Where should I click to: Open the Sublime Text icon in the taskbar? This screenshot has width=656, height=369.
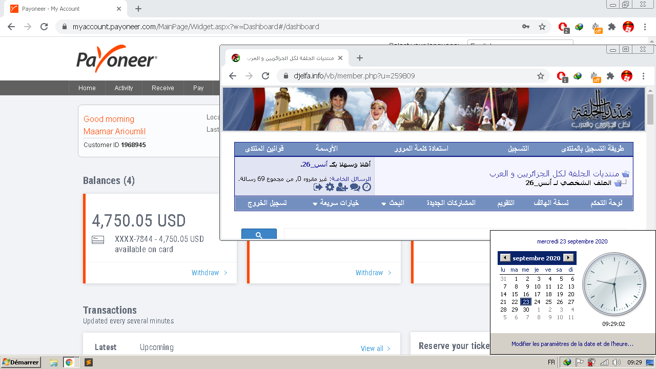point(89,362)
